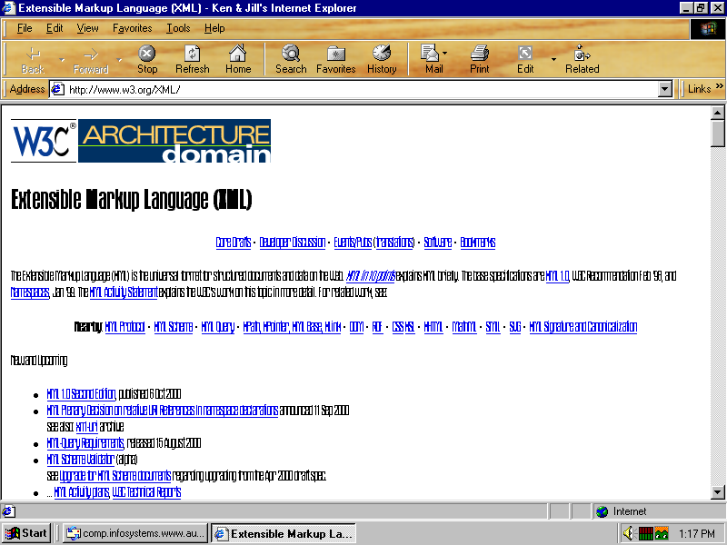Open the XML Schema nearby link
Screen dimensions: 727x545
click(173, 327)
